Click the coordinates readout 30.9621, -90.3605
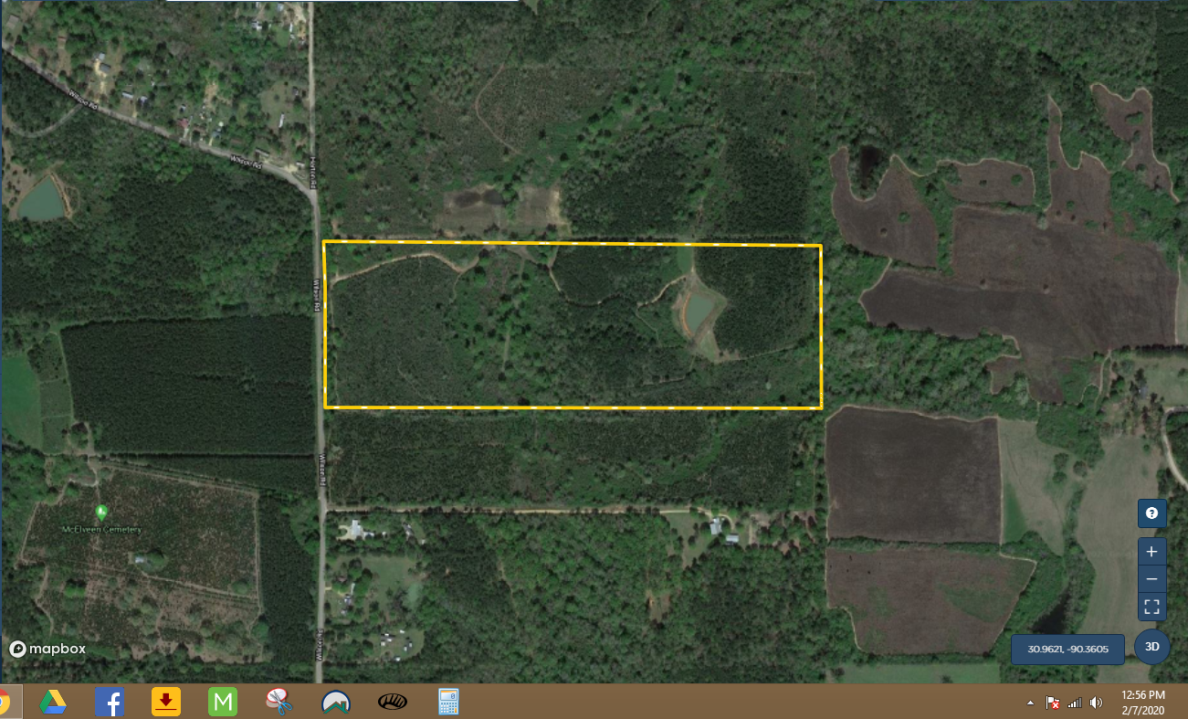 pyautogui.click(x=1067, y=650)
